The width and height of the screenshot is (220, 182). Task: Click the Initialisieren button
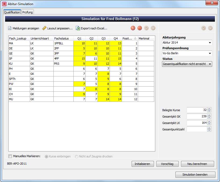(x=143, y=164)
